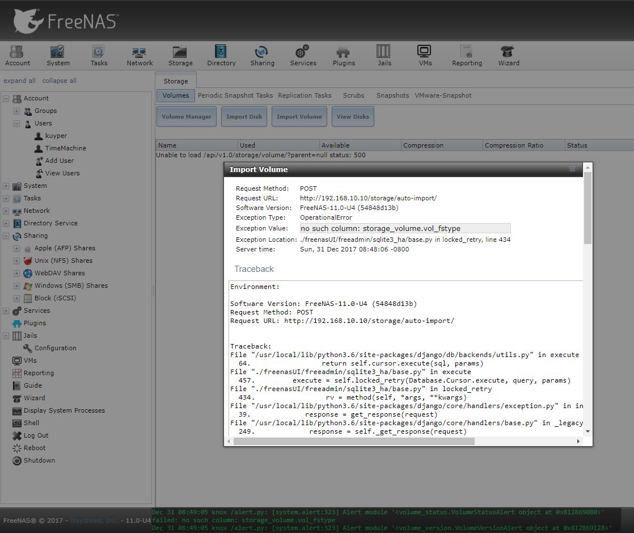This screenshot has height=533, width=634.
Task: Switch to the Volumes tab
Action: tap(175, 95)
